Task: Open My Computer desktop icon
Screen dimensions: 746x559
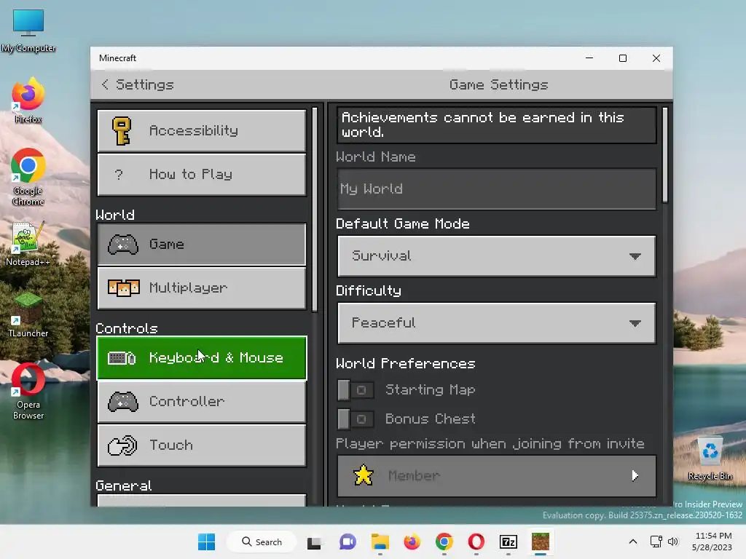Action: (x=28, y=31)
